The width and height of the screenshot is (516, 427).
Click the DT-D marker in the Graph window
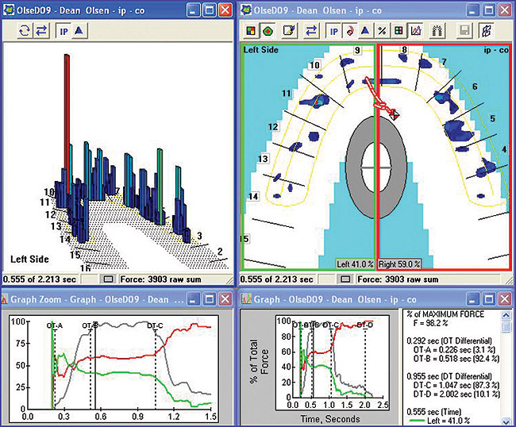[364, 325]
